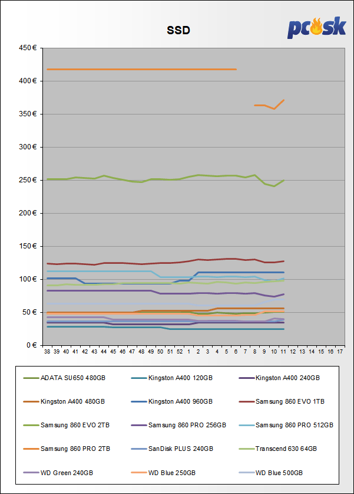Click the 200 € axis label
This screenshot has width=354, height=494.
(x=28, y=213)
